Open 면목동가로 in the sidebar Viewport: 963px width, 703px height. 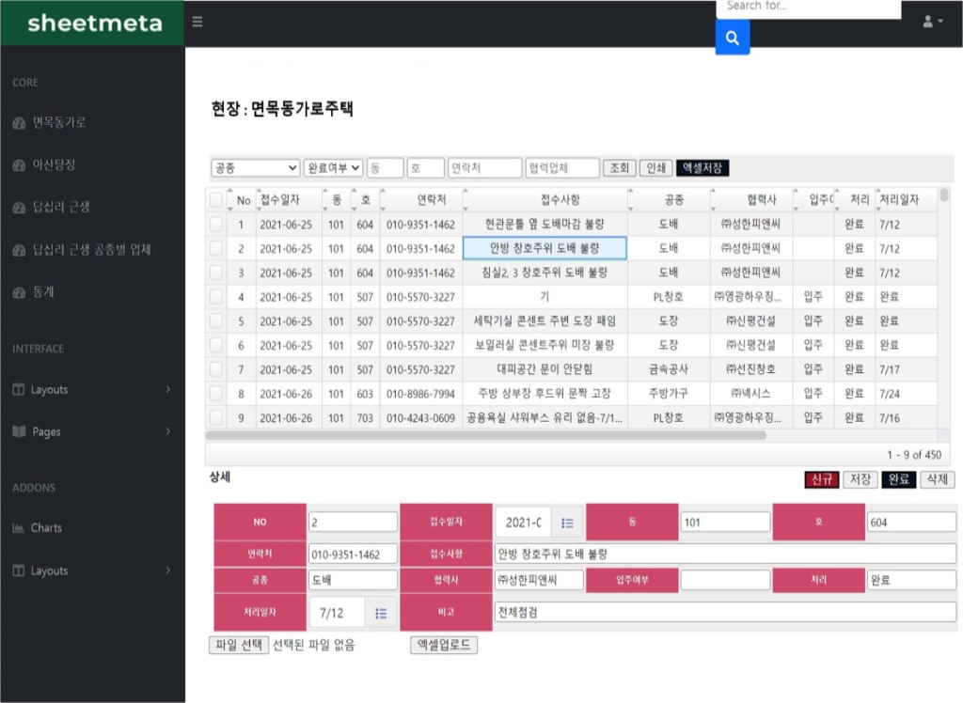59,123
